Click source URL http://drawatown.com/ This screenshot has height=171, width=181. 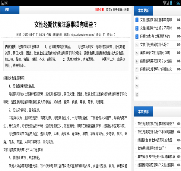(x=83, y=35)
